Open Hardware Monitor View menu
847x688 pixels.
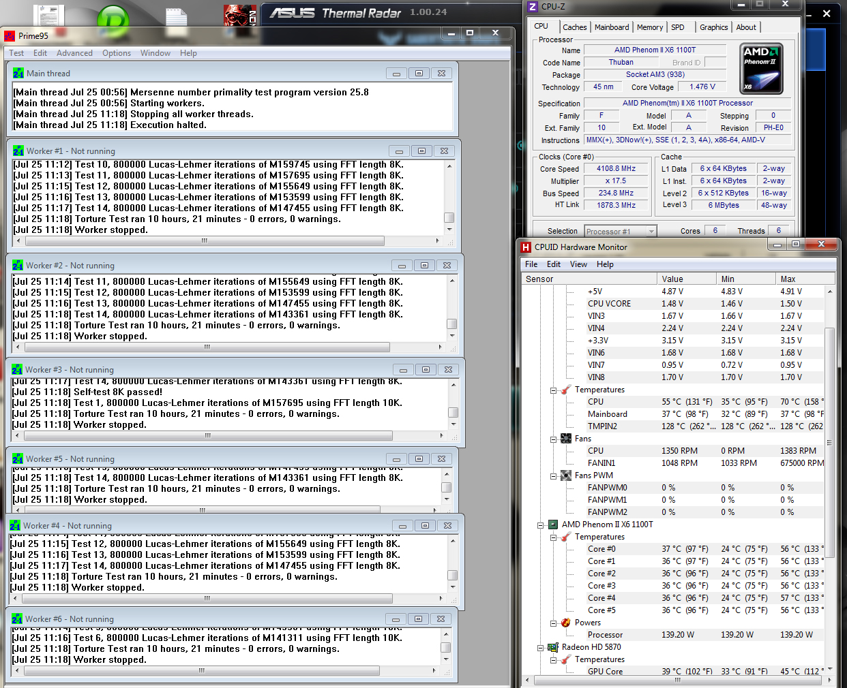point(578,264)
